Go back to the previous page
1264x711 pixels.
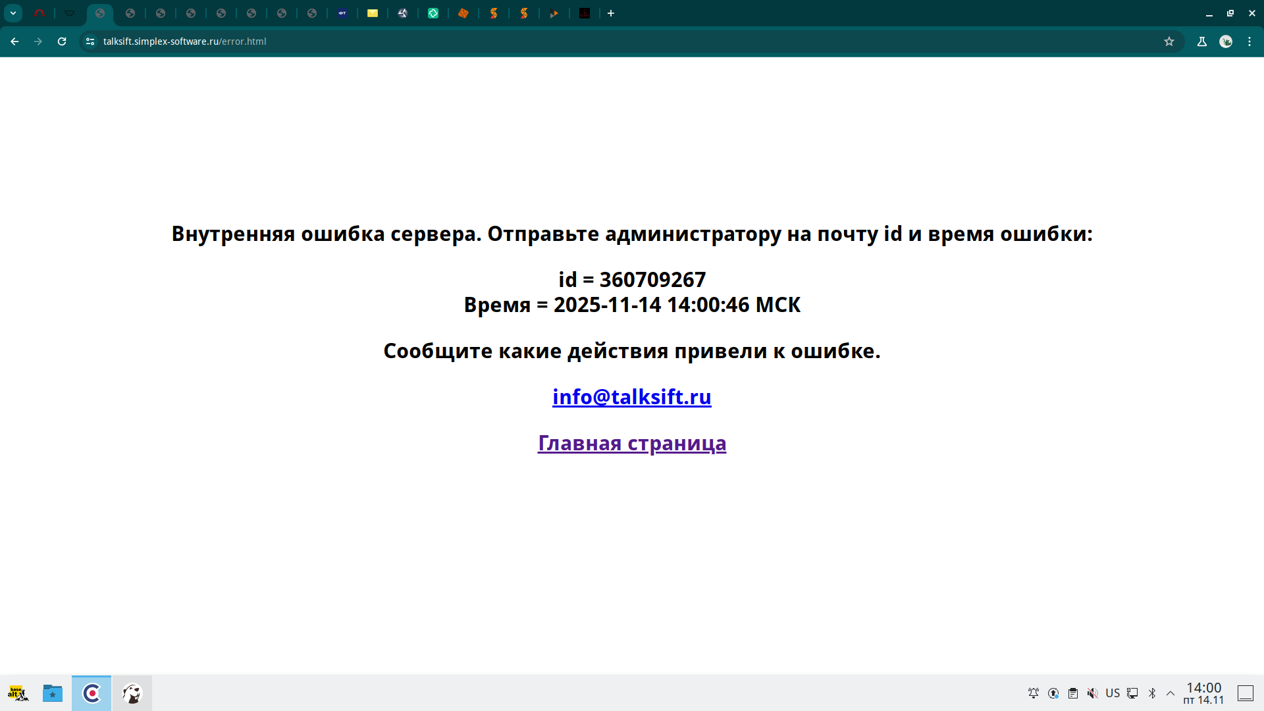[x=14, y=41]
